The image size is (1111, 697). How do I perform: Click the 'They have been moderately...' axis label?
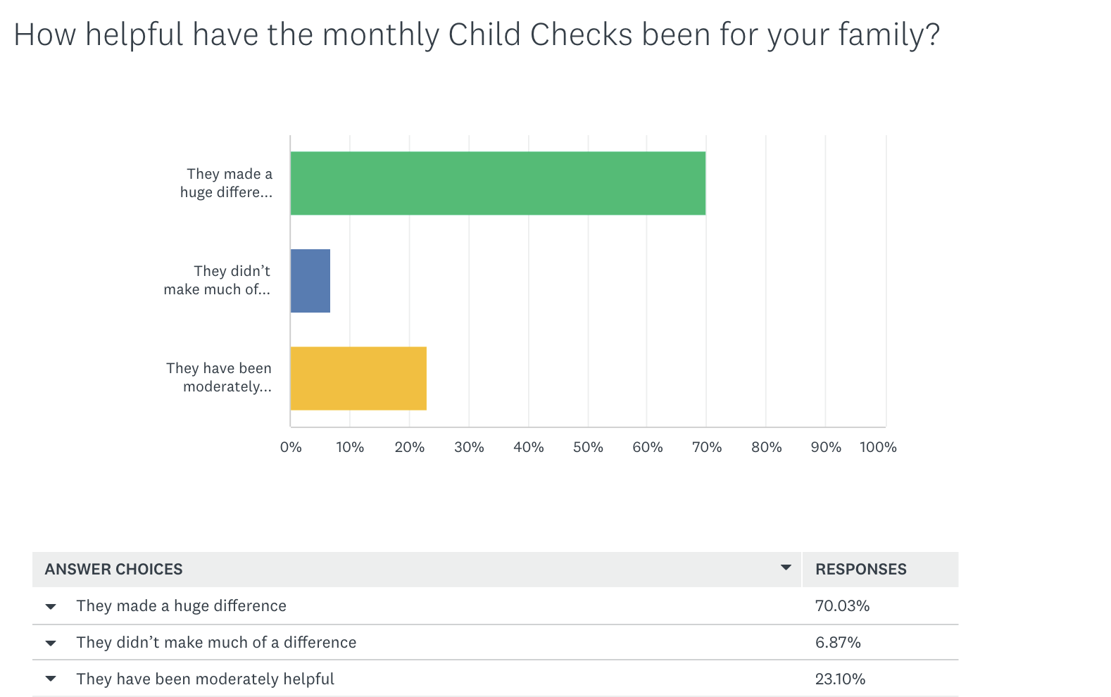point(220,377)
